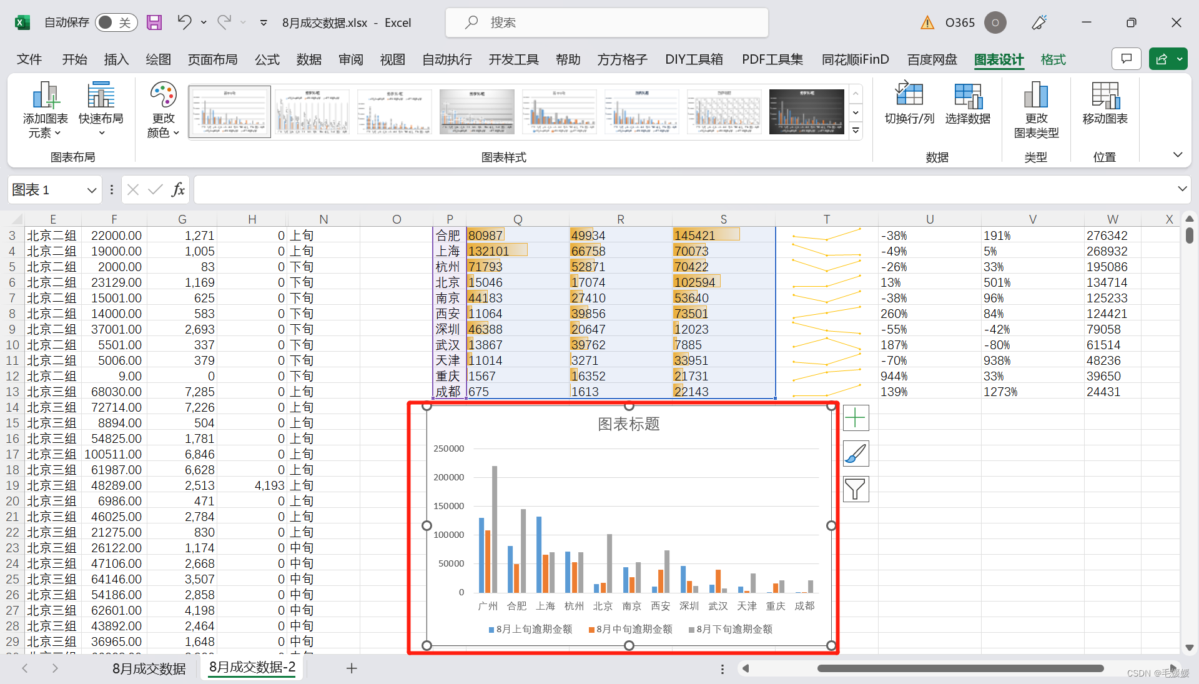Viewport: 1199px width, 684px height.
Task: Toggle the AutoSave (自动保存) switch
Action: 116,22
